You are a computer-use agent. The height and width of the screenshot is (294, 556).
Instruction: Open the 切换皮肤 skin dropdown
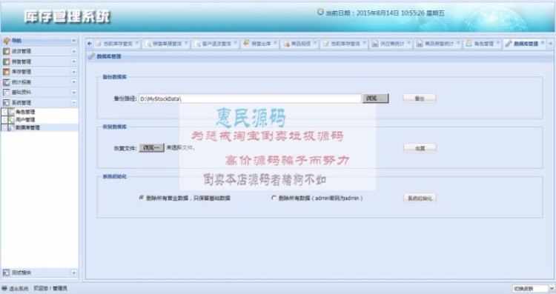[552, 289]
